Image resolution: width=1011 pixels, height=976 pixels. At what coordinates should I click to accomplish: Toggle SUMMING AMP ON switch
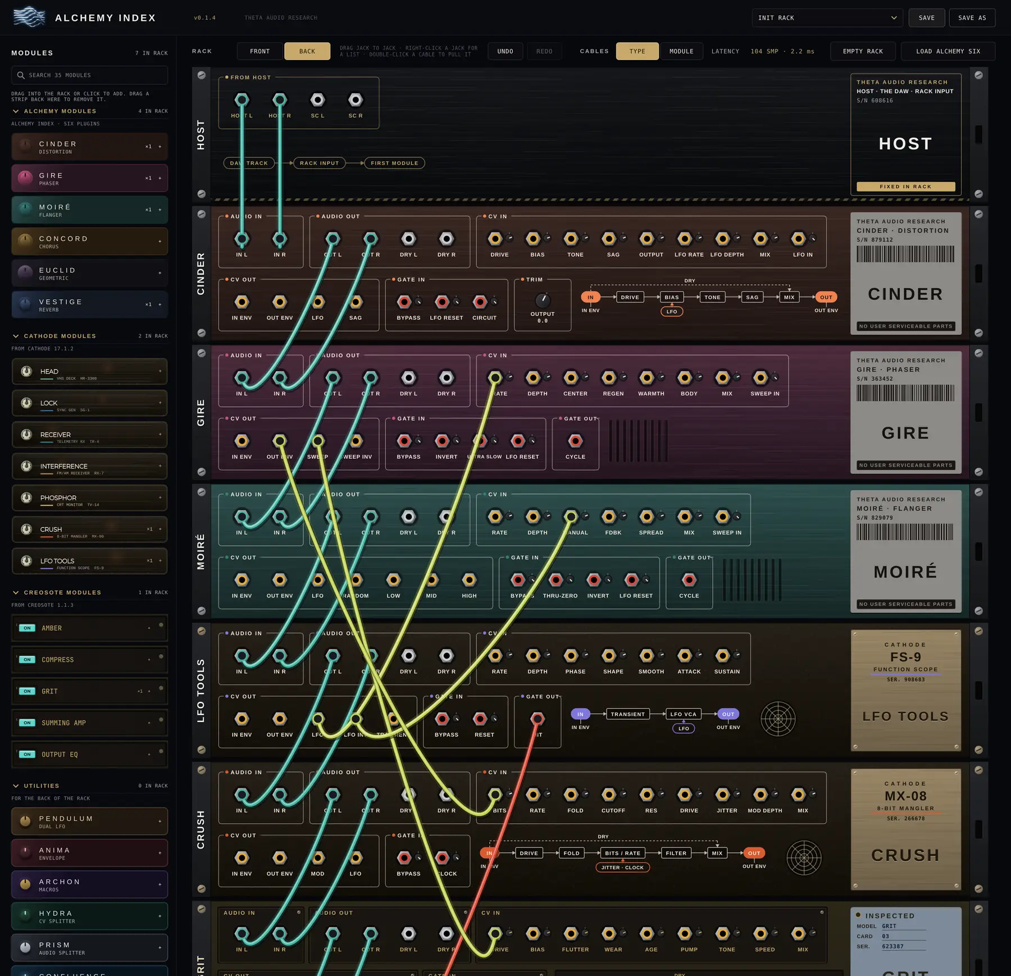tap(27, 723)
